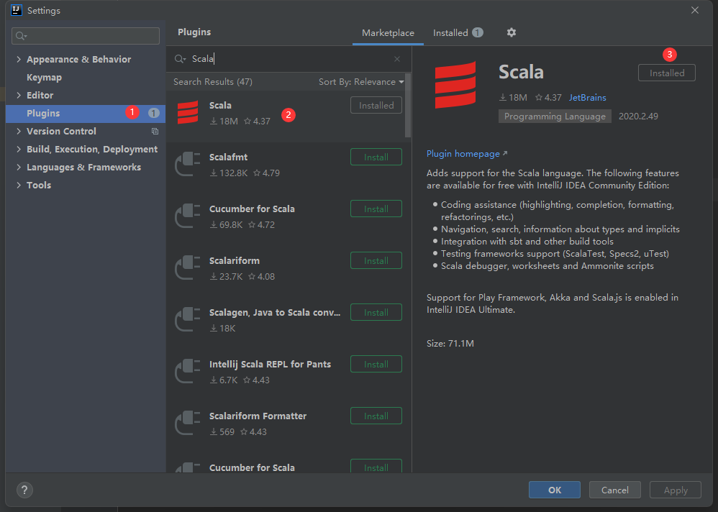Expand the Version Control section
This screenshot has width=718, height=512.
(19, 132)
